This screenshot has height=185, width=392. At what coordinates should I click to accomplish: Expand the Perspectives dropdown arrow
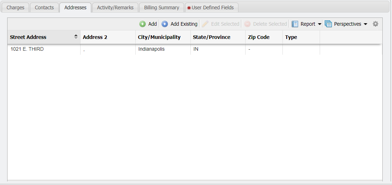[365, 24]
